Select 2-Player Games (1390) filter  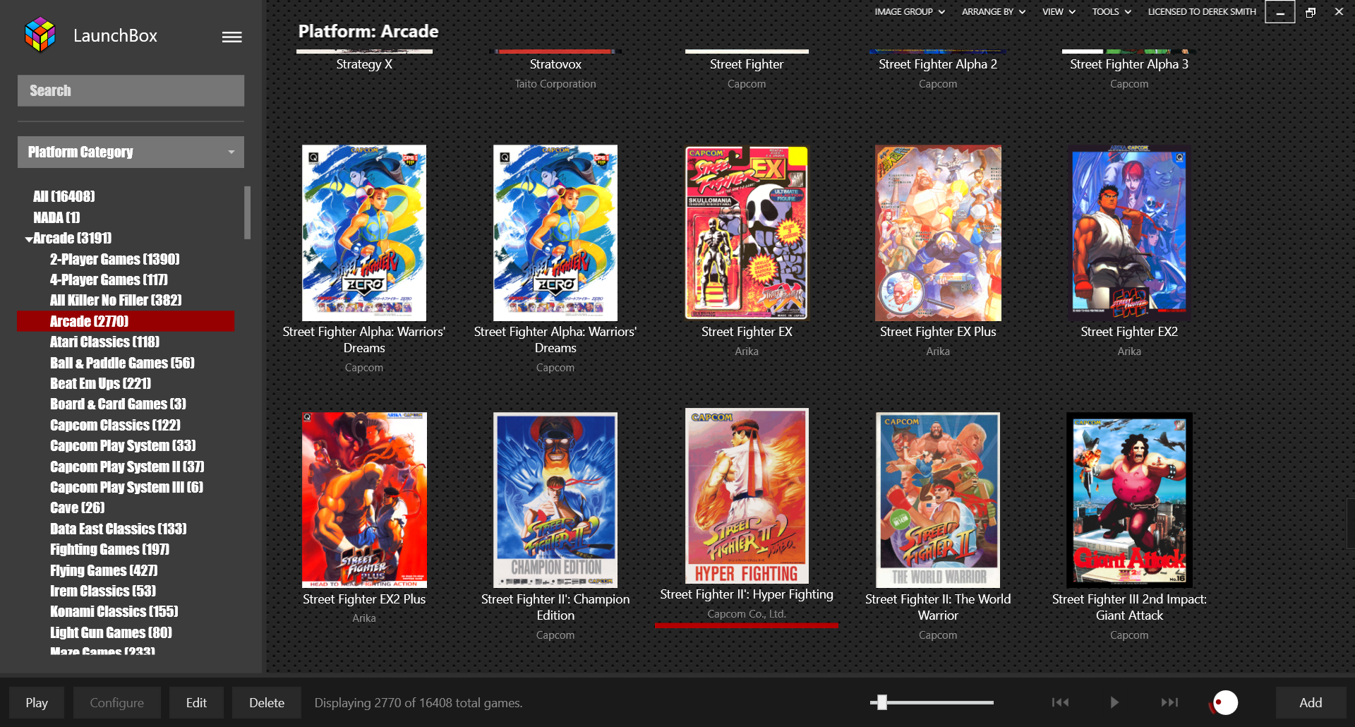[x=114, y=259]
